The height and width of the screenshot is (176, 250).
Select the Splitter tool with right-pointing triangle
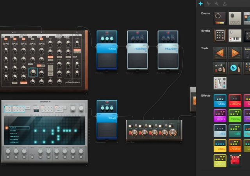(235, 53)
